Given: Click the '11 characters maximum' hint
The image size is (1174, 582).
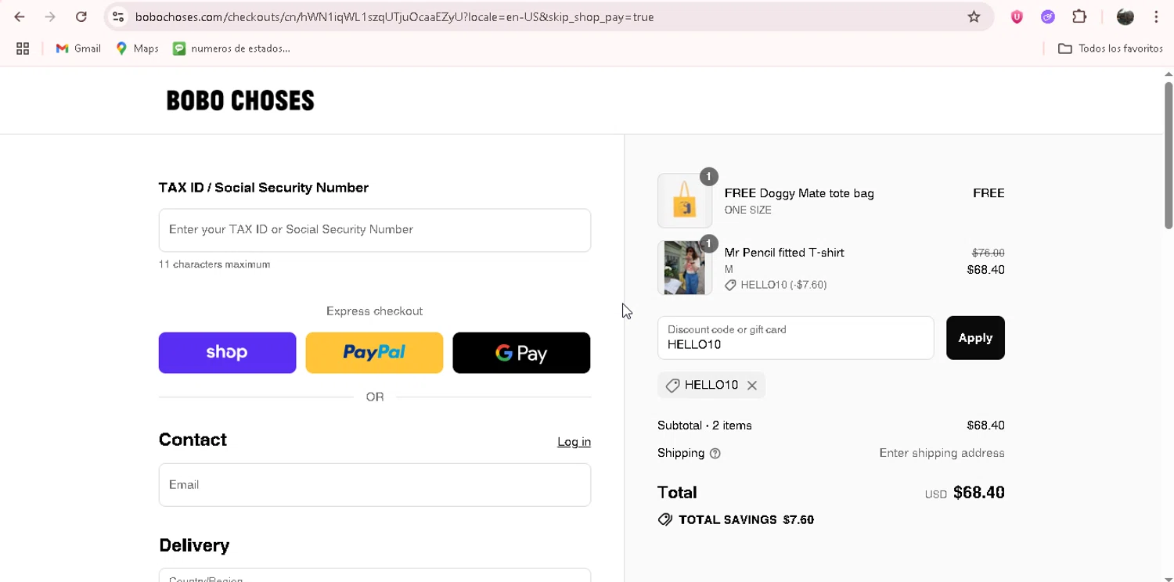Looking at the screenshot, I should click(x=214, y=264).
